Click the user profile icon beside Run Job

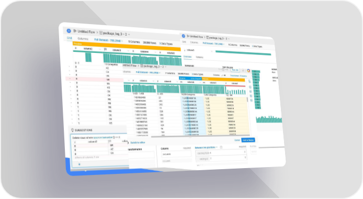243,70
